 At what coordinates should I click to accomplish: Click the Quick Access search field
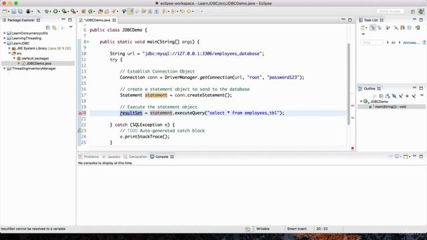tap(390, 11)
